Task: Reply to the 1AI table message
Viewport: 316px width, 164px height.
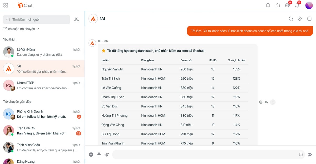Action: pos(266,102)
